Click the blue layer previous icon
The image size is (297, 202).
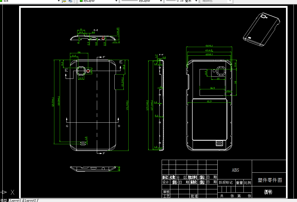[x=70, y=1]
